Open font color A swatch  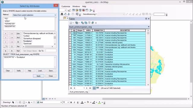82,102
